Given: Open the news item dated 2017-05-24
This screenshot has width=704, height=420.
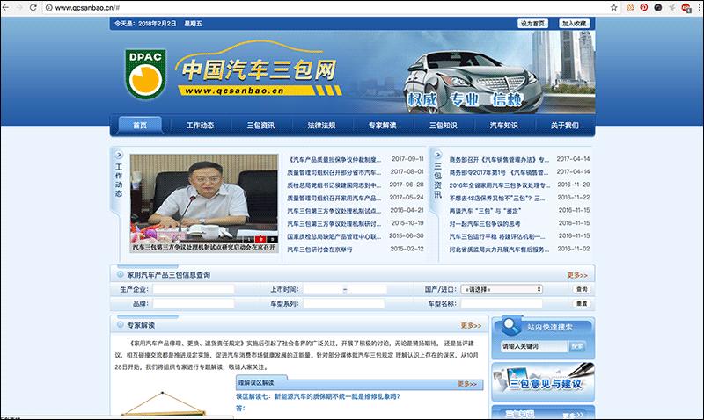Looking at the screenshot, I should (x=334, y=198).
